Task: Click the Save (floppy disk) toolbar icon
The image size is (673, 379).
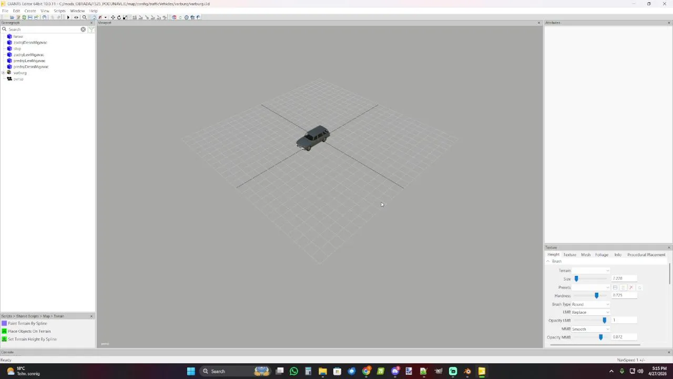Action: pos(30,17)
